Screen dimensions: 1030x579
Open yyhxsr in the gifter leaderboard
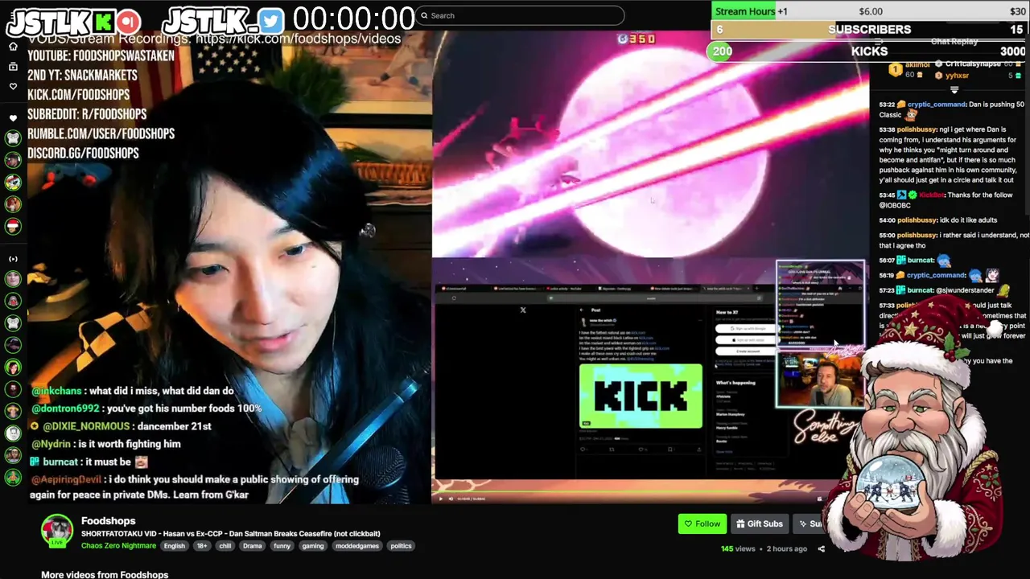pos(958,76)
